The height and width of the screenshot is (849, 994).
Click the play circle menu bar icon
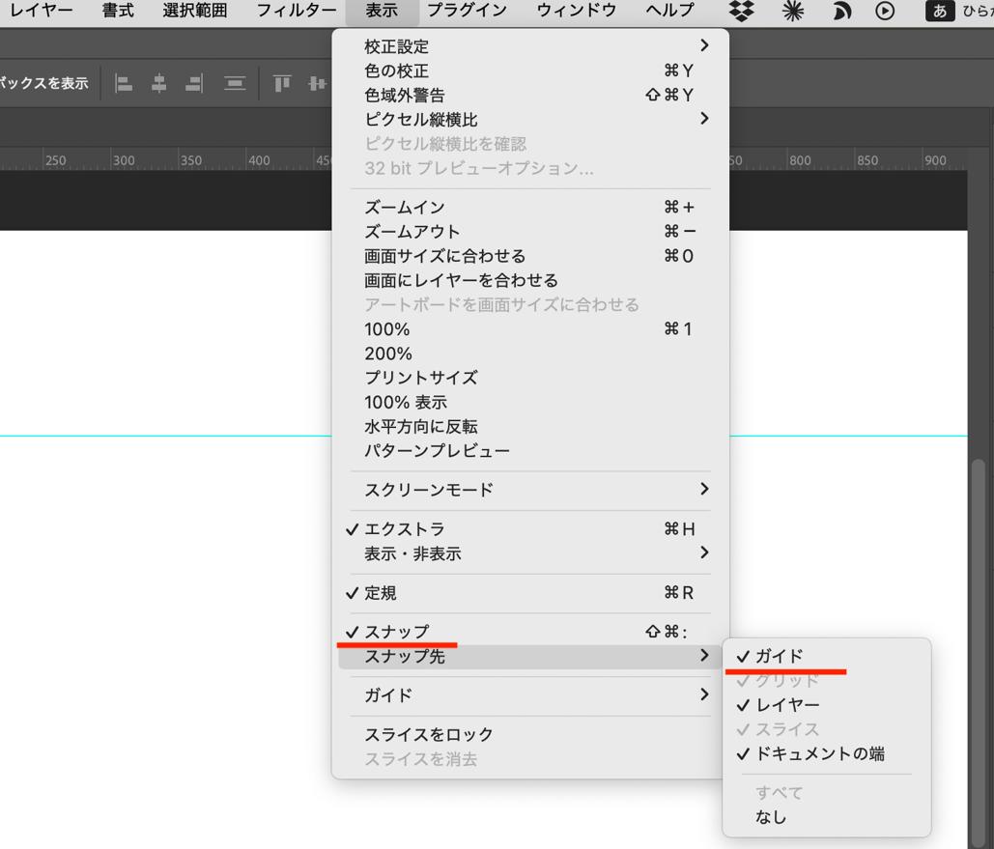pos(885,11)
